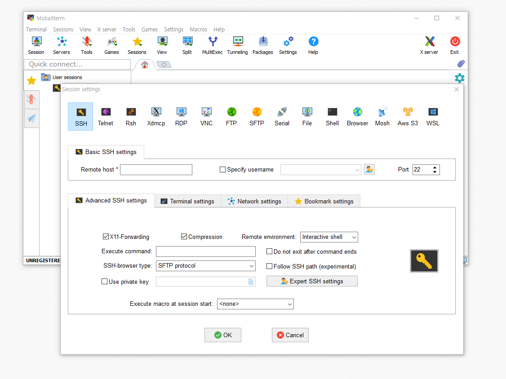This screenshot has height=379, width=506.
Task: Select the SSH session type
Action: [x=81, y=116]
